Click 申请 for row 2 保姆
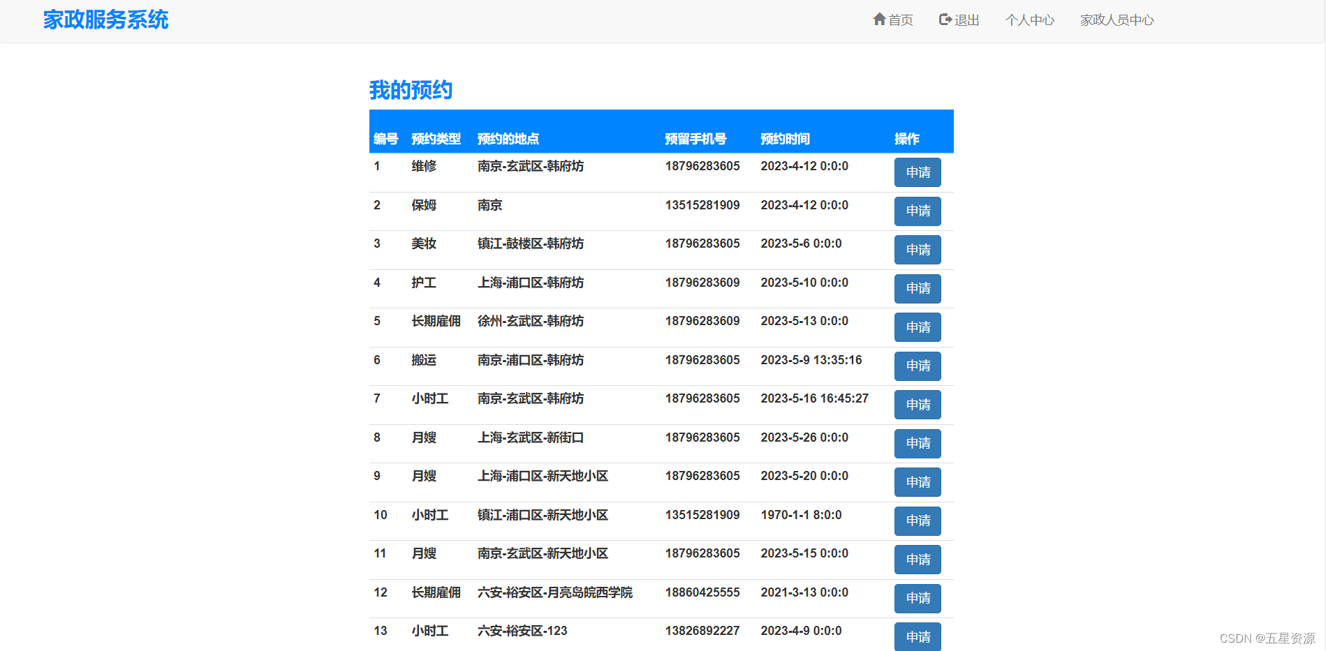 [x=918, y=211]
